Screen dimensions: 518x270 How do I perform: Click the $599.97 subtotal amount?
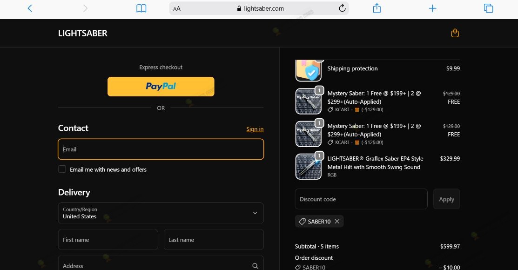450,247
